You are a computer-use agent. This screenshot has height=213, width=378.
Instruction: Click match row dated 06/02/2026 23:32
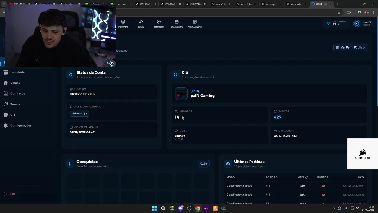tap(295, 195)
